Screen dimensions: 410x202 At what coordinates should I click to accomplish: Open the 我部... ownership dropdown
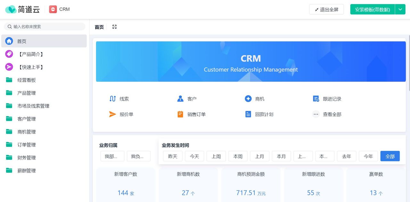(112, 156)
